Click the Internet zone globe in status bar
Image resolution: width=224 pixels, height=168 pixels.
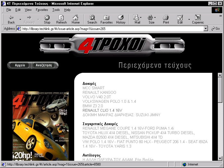tap(185, 164)
